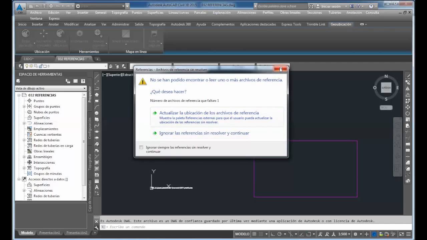The image size is (427, 240).
Task: Collapse 'Accesos directos a datos []' node
Action: coord(19,179)
